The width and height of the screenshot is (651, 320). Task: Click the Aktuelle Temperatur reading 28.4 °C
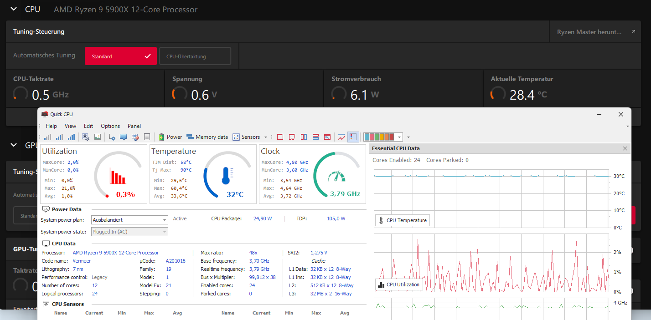528,95
